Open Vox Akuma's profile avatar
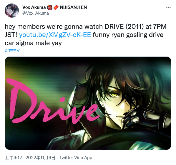 [12, 10]
